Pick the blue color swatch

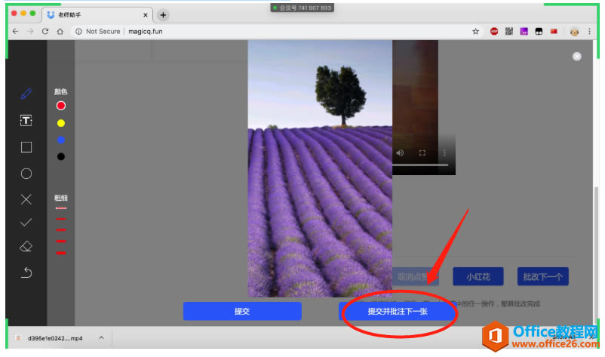61,140
